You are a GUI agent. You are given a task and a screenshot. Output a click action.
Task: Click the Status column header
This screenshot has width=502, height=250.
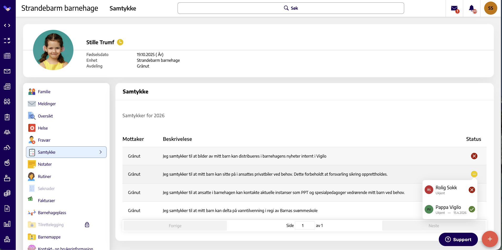(473, 139)
